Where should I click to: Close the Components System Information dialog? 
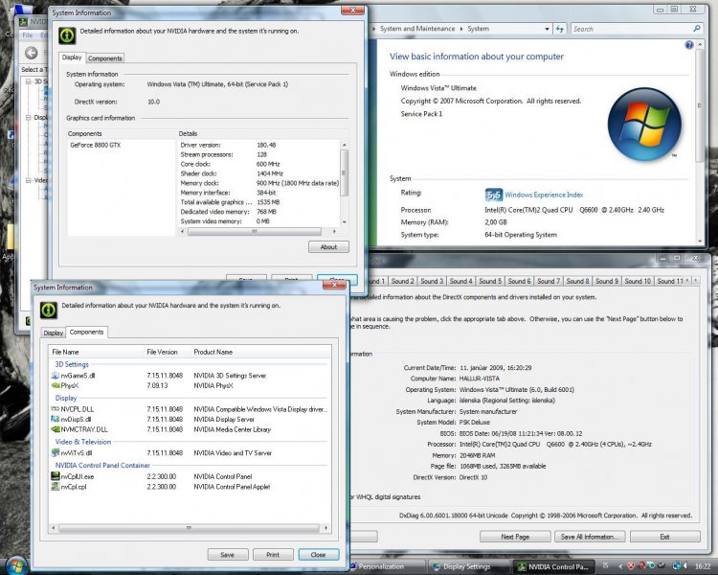318,555
